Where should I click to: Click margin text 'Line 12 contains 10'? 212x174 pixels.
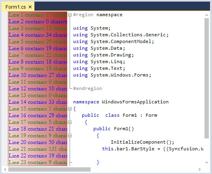(31, 88)
